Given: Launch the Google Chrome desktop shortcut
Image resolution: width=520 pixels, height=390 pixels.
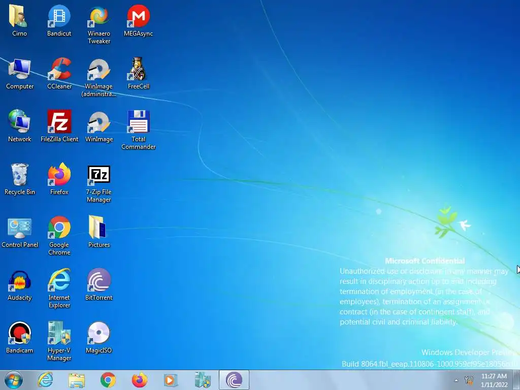Looking at the screenshot, I should pyautogui.click(x=59, y=236).
